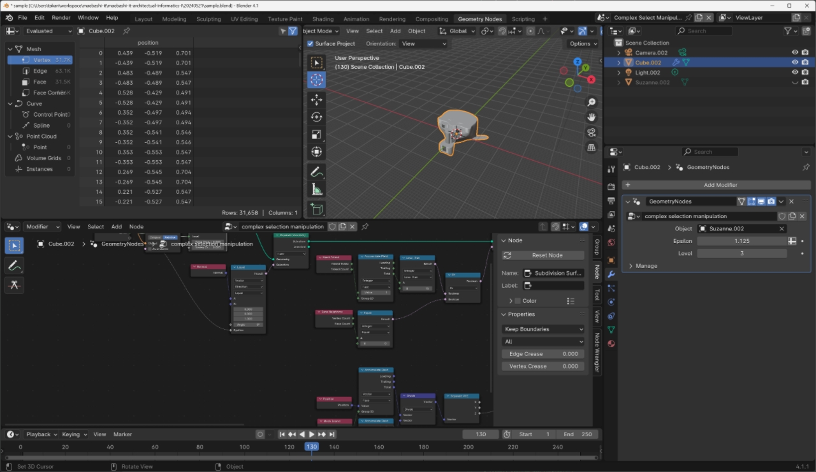This screenshot has width=816, height=472.
Task: Expand the Cube.002 outliner row
Action: pyautogui.click(x=618, y=63)
